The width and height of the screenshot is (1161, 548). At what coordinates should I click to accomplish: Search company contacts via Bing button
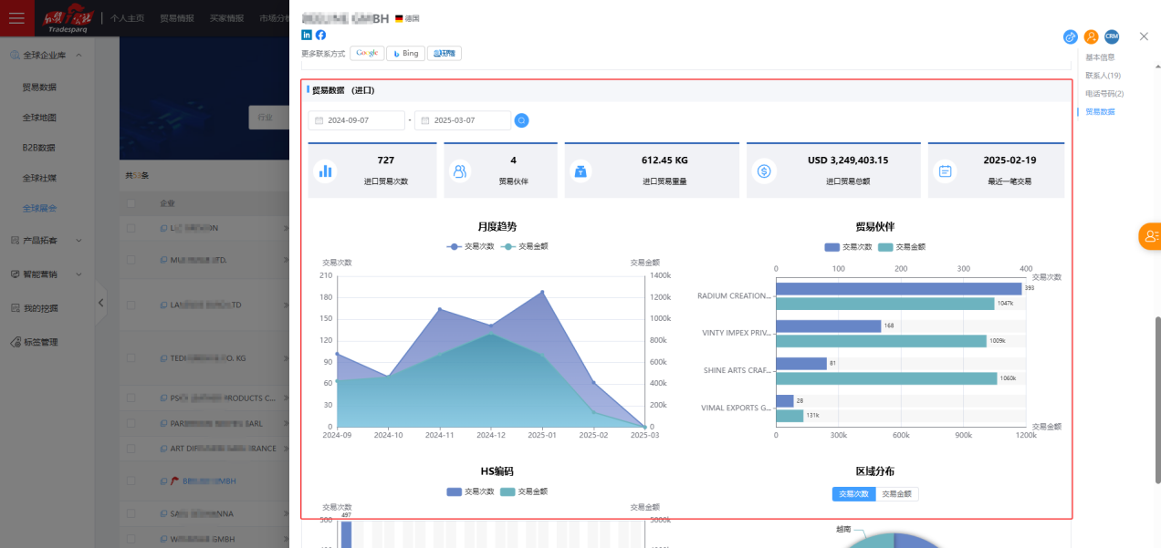click(x=405, y=54)
